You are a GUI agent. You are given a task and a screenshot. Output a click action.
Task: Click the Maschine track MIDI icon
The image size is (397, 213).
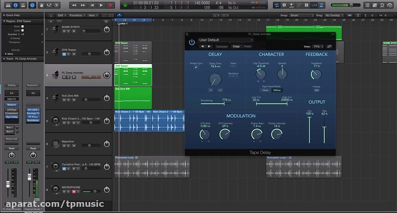[56, 143]
